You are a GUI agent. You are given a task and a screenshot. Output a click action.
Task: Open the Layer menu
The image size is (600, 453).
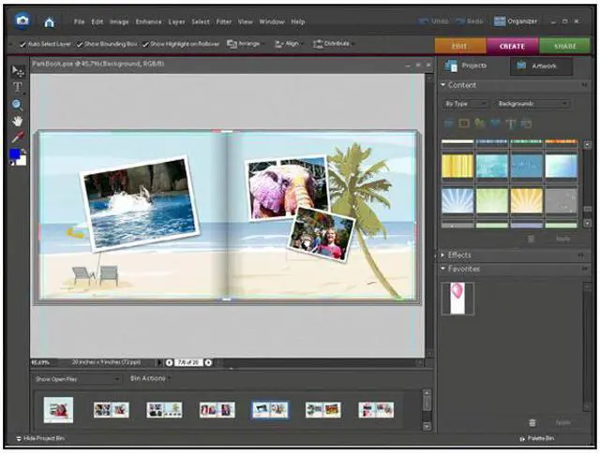coord(176,22)
